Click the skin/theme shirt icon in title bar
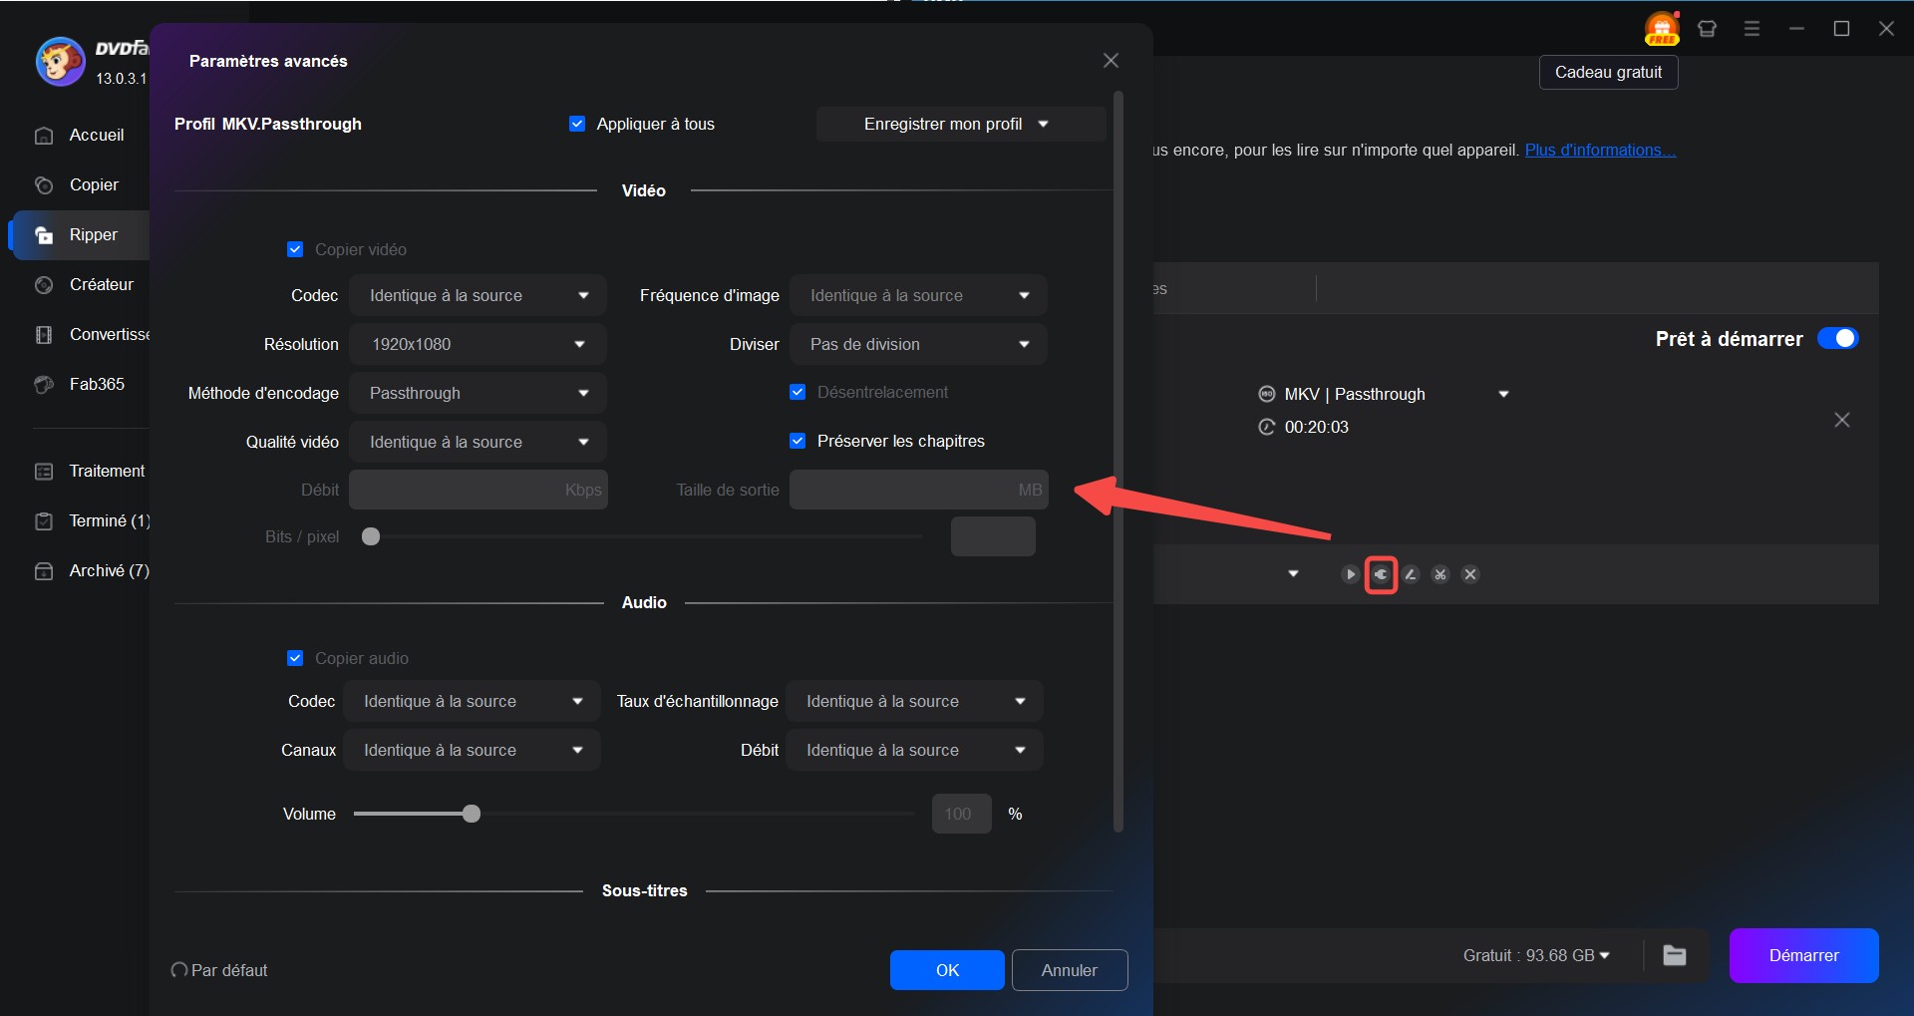Screen dimensions: 1914x1016 point(1707,29)
